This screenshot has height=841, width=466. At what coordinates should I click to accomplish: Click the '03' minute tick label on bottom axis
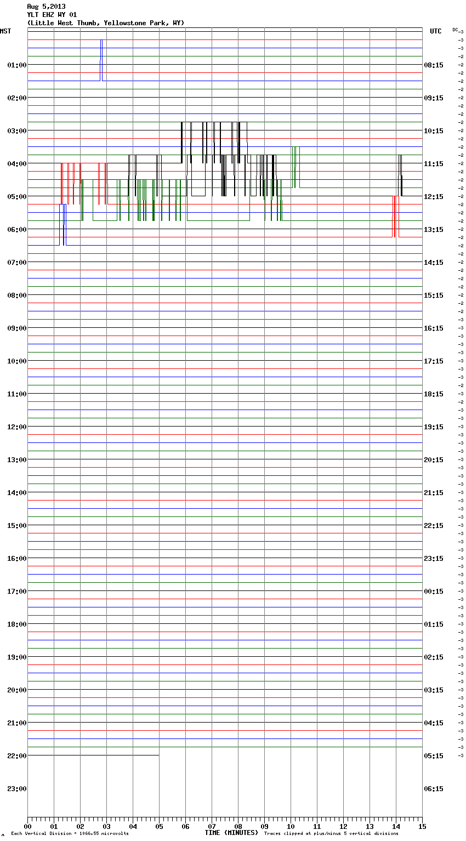coord(106,826)
